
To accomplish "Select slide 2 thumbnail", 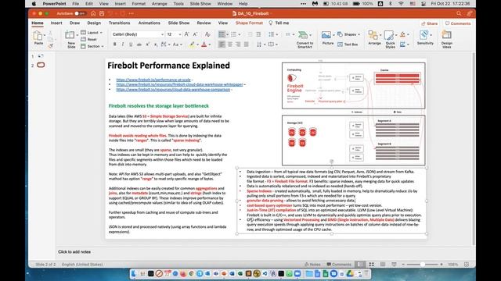I will point(41,65).
